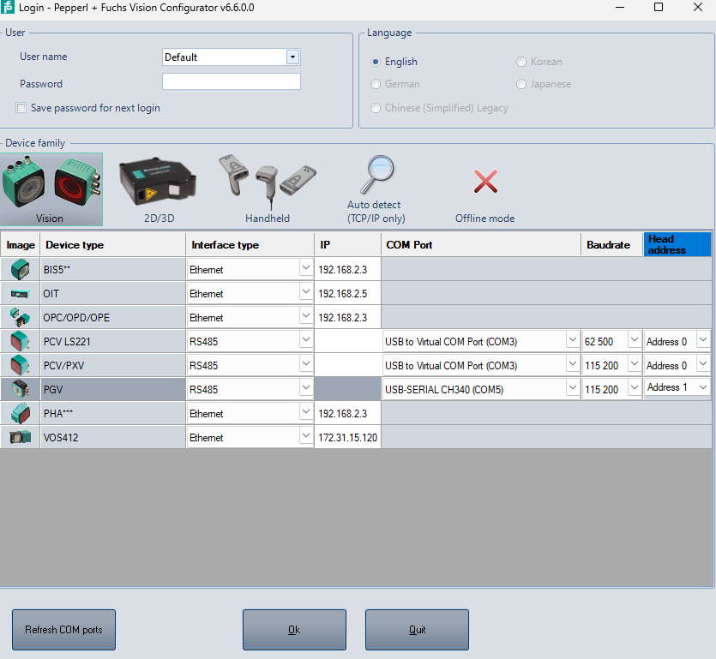Viewport: 716px width, 659px height.
Task: Expand OIT interface type dropdown
Action: tap(306, 292)
